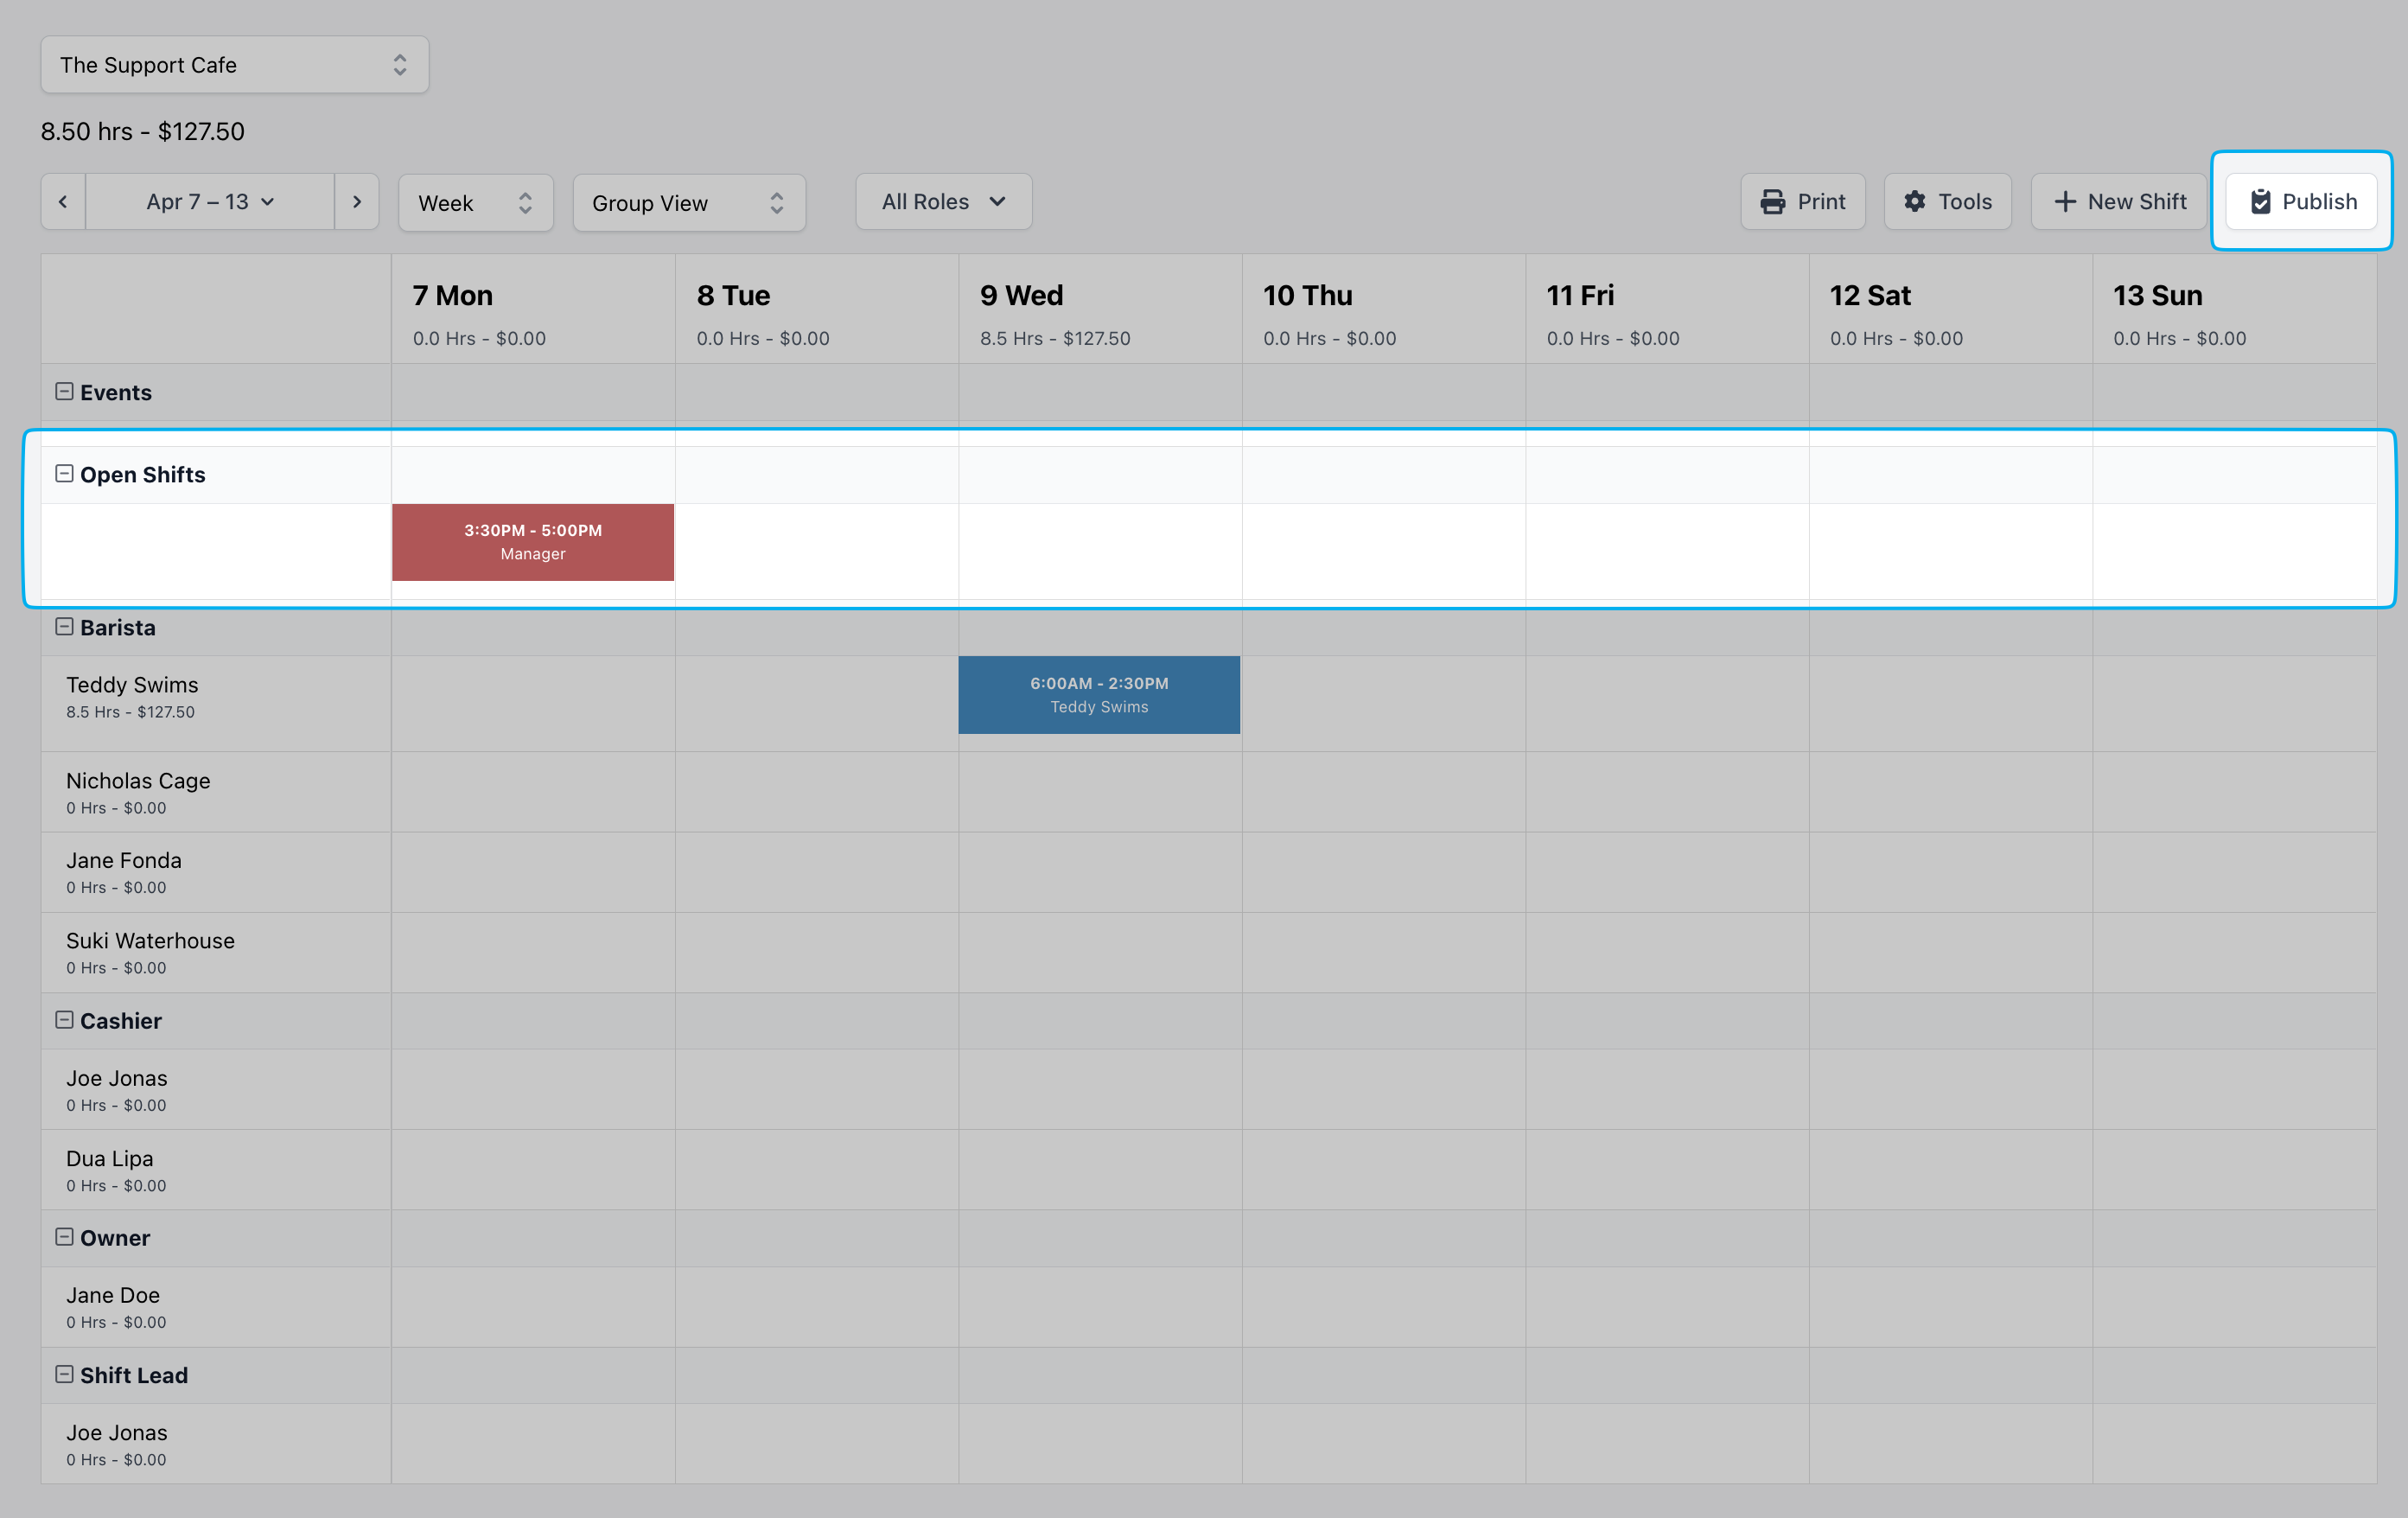Collapse the Shift Lead group
This screenshot has width=2408, height=1518.
[64, 1374]
